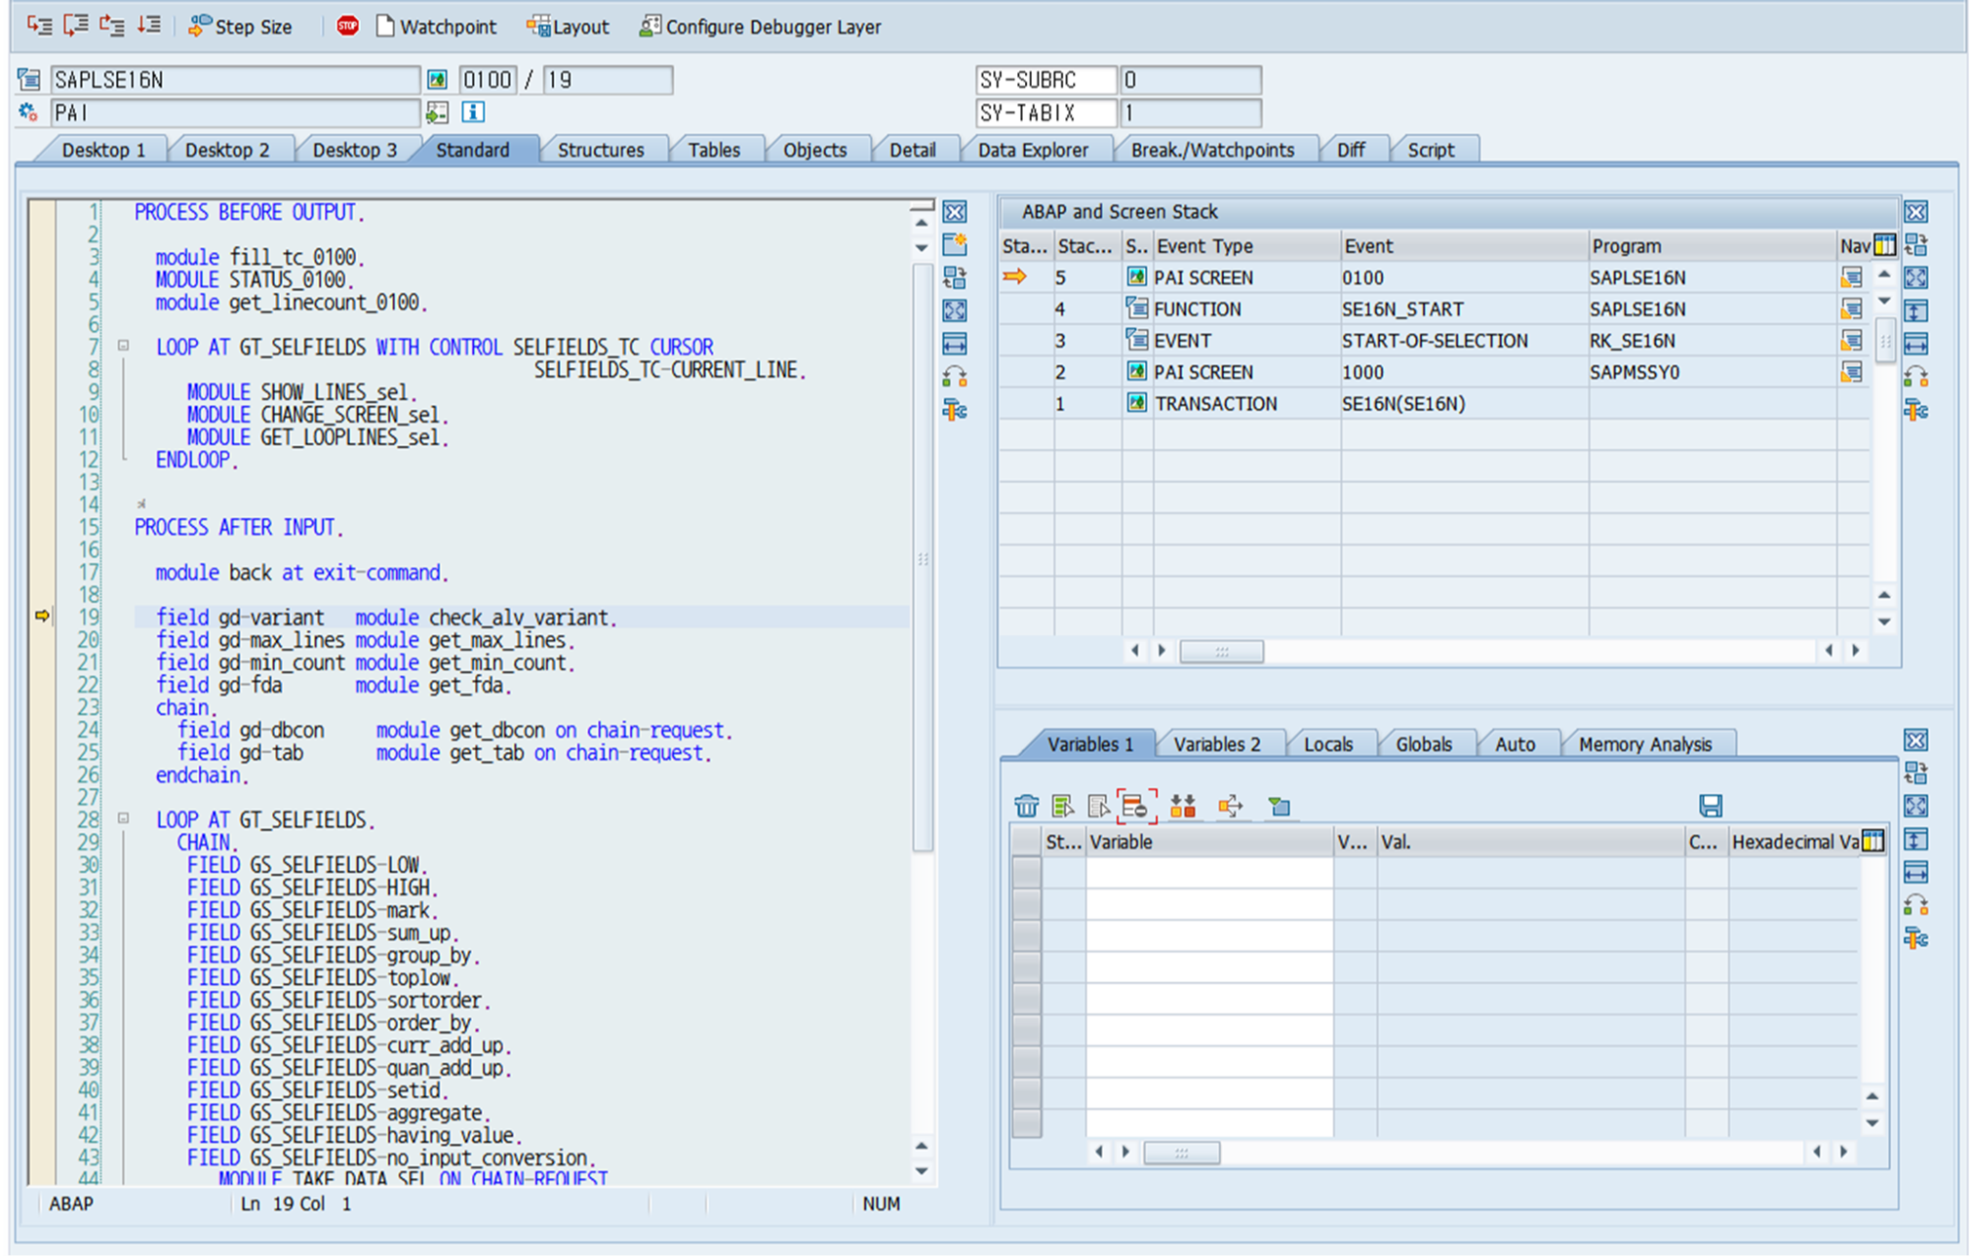
Task: Click the SY-SUBRC value field
Action: tap(1190, 80)
